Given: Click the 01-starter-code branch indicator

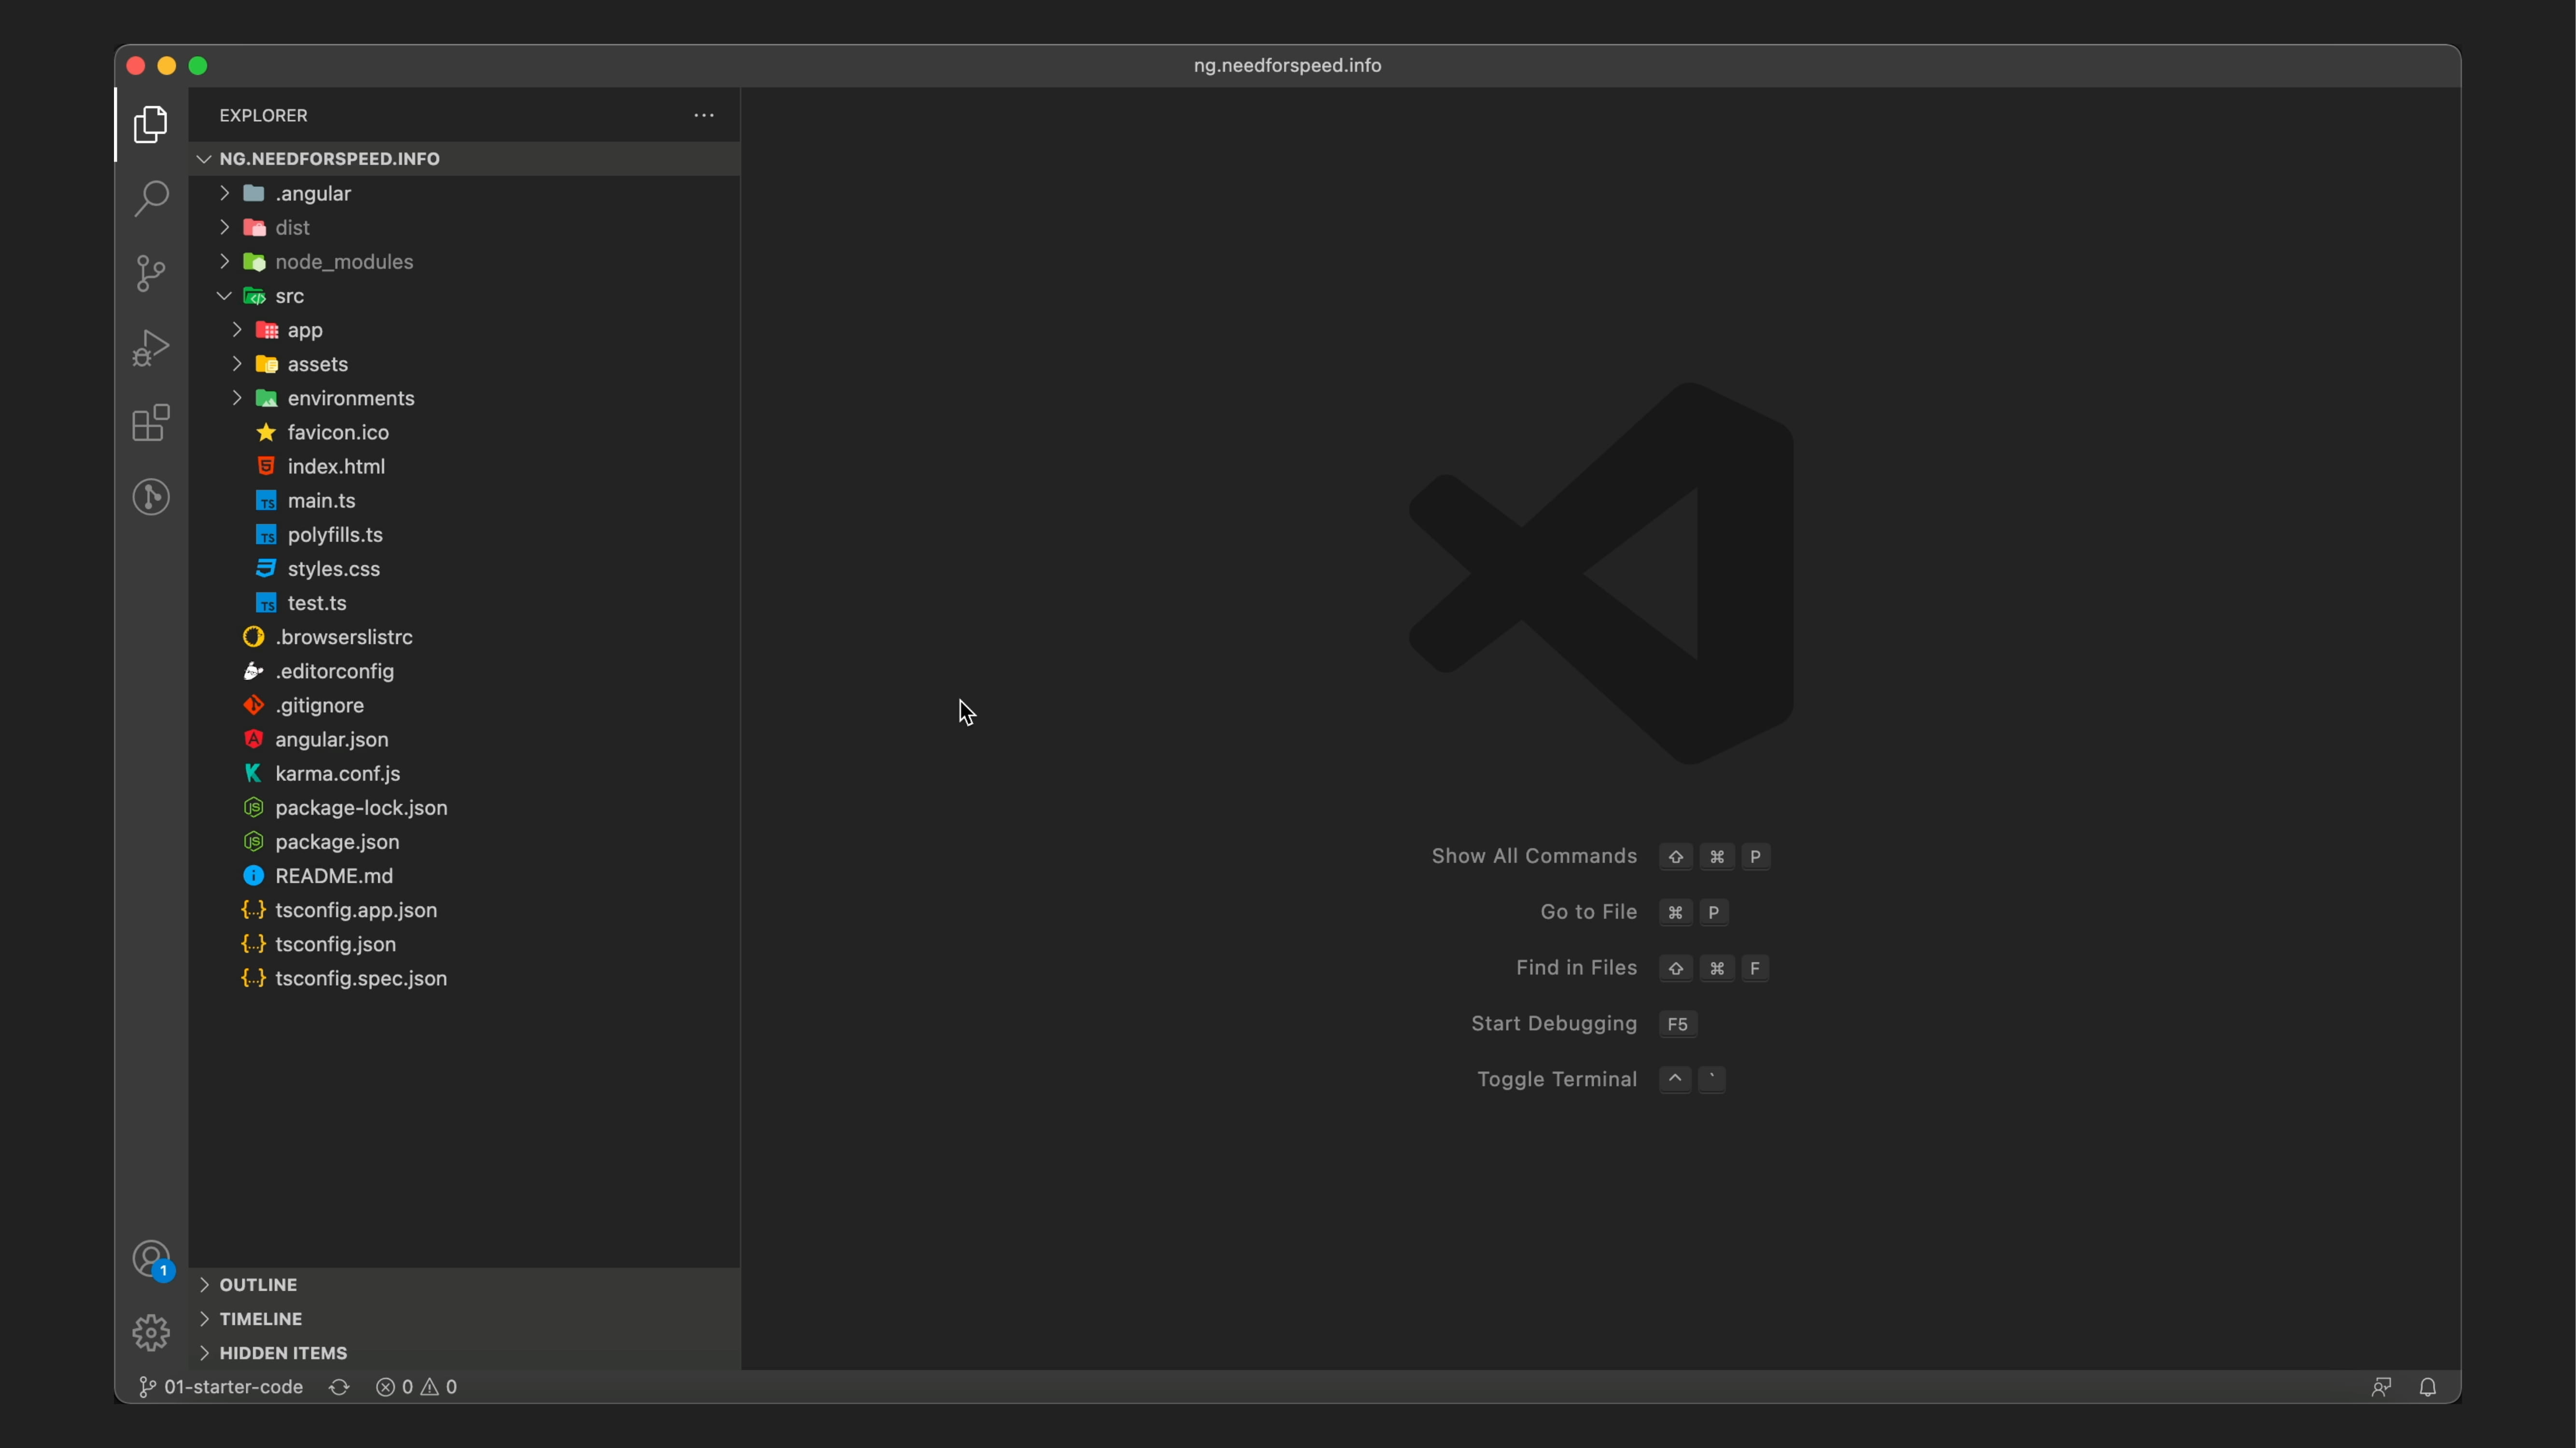Looking at the screenshot, I should click(x=221, y=1387).
